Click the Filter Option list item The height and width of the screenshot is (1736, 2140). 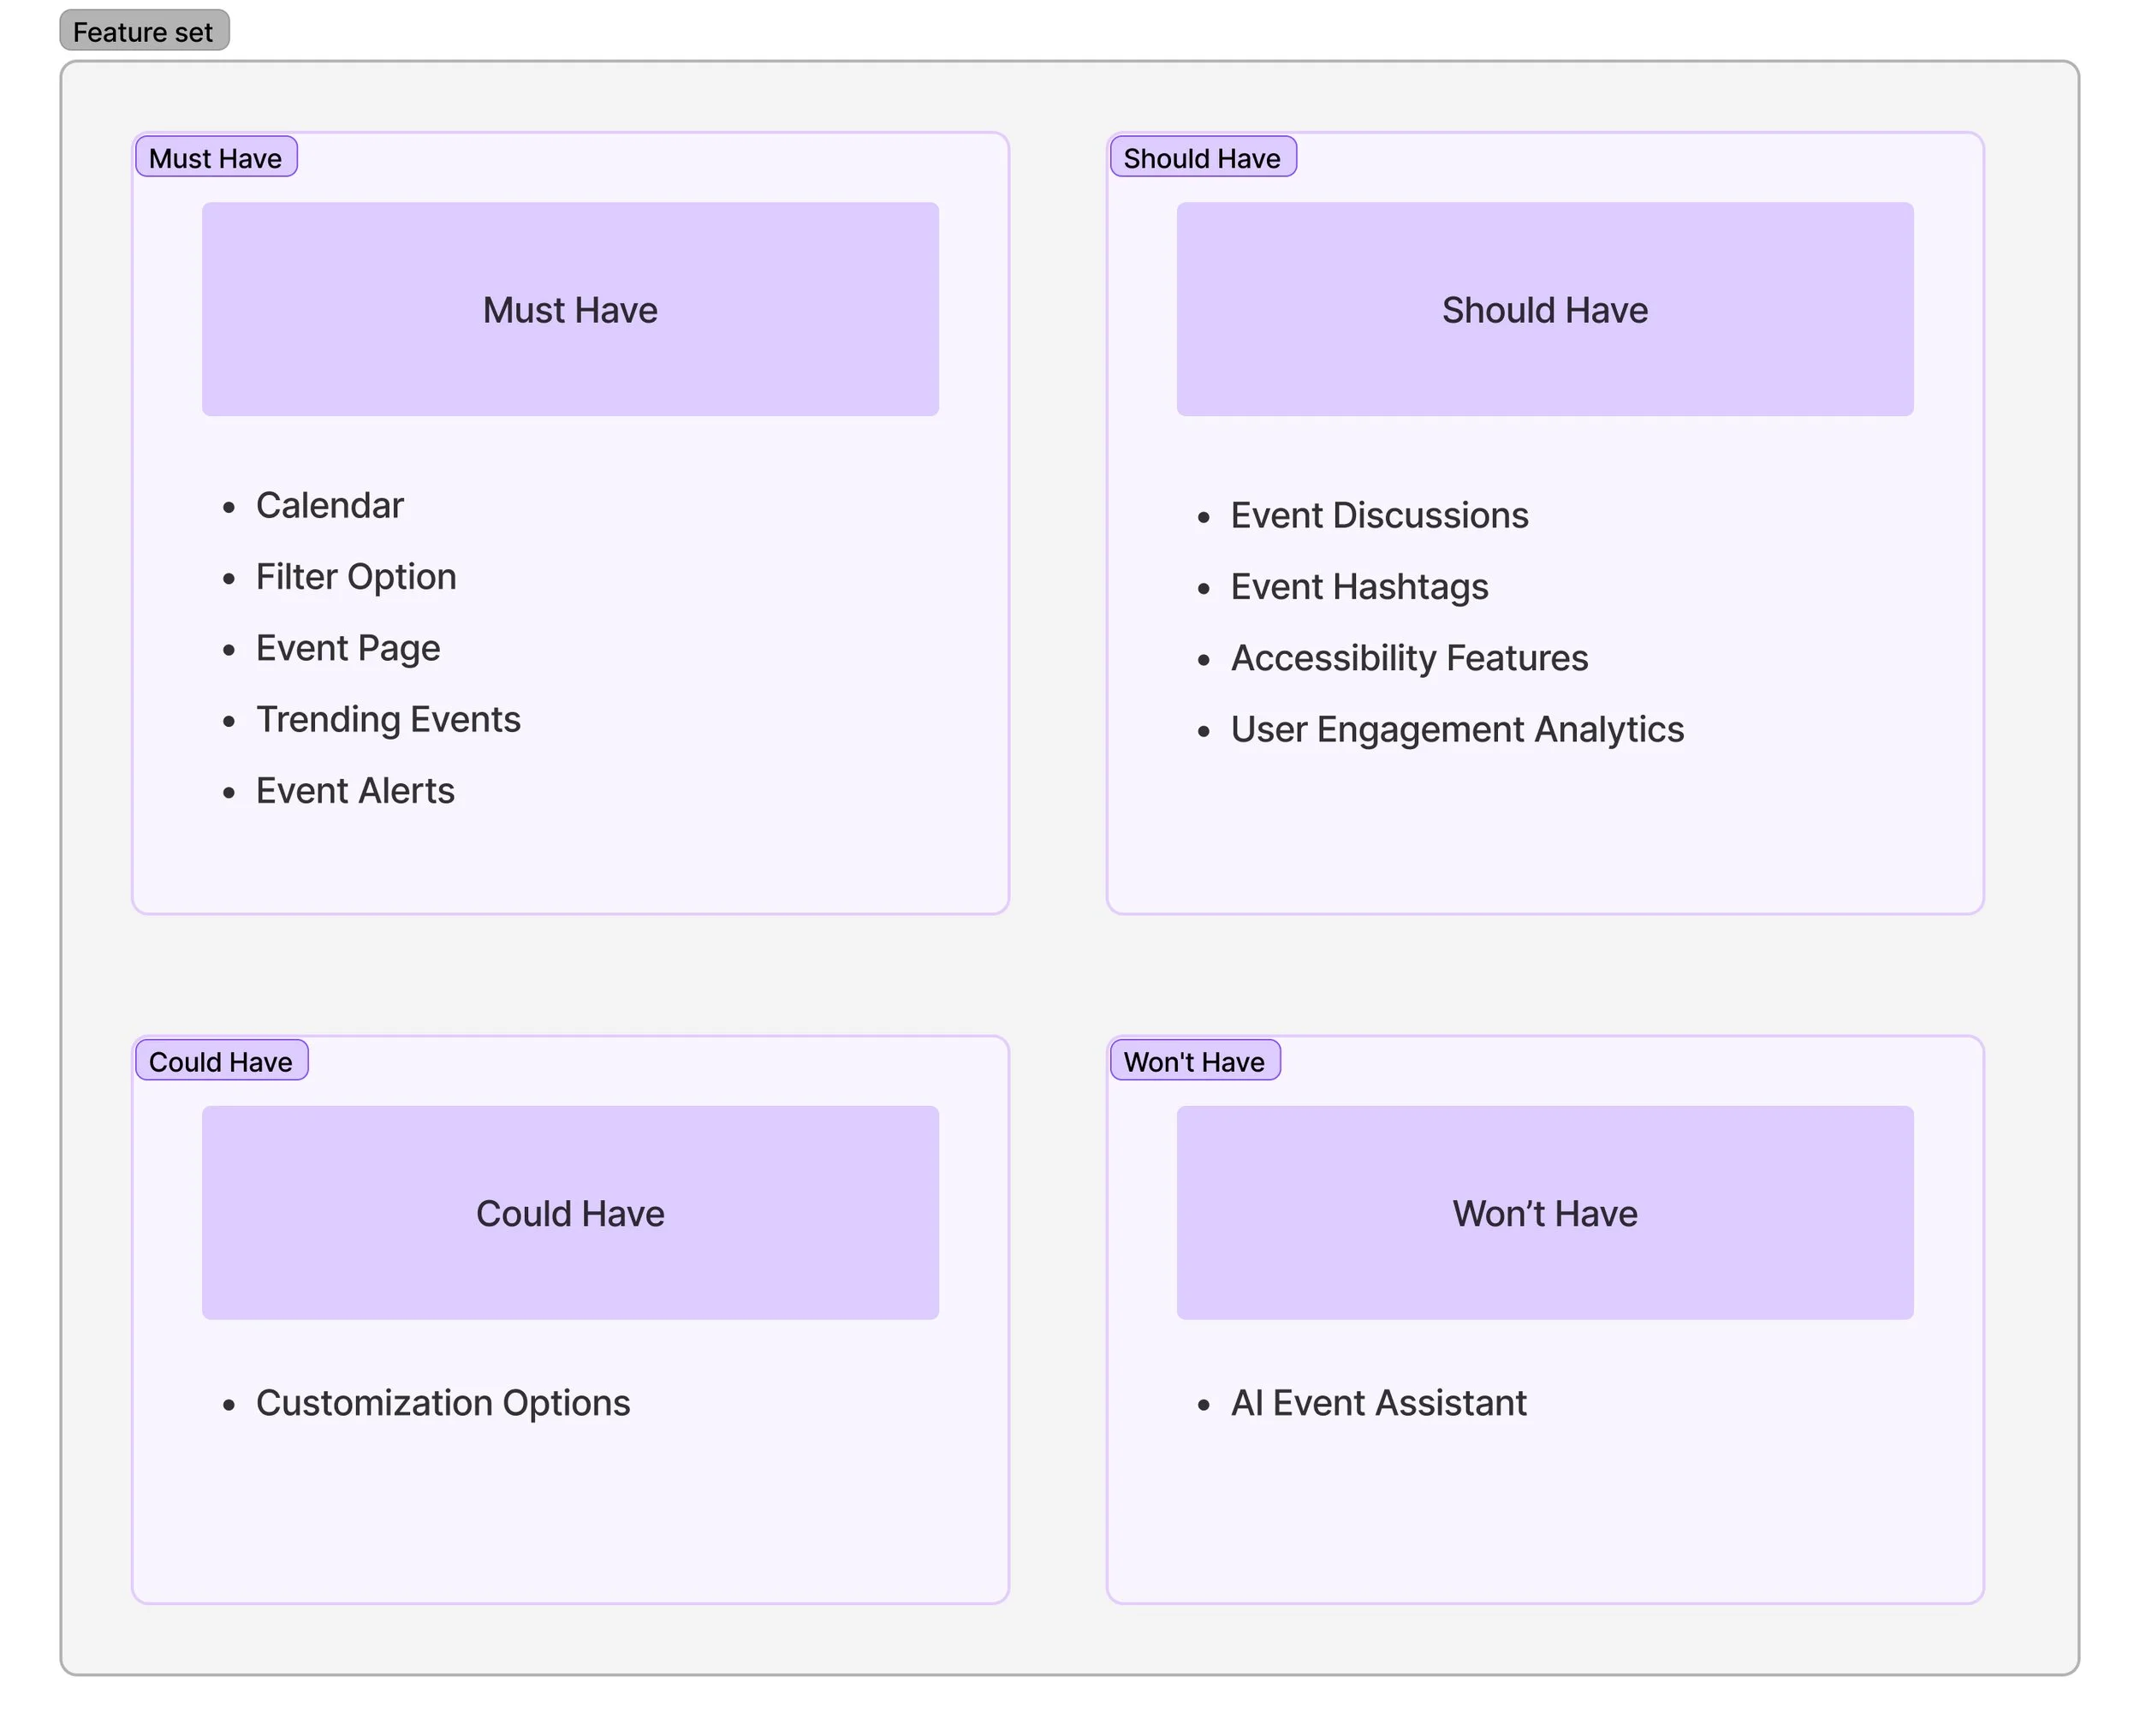(356, 577)
